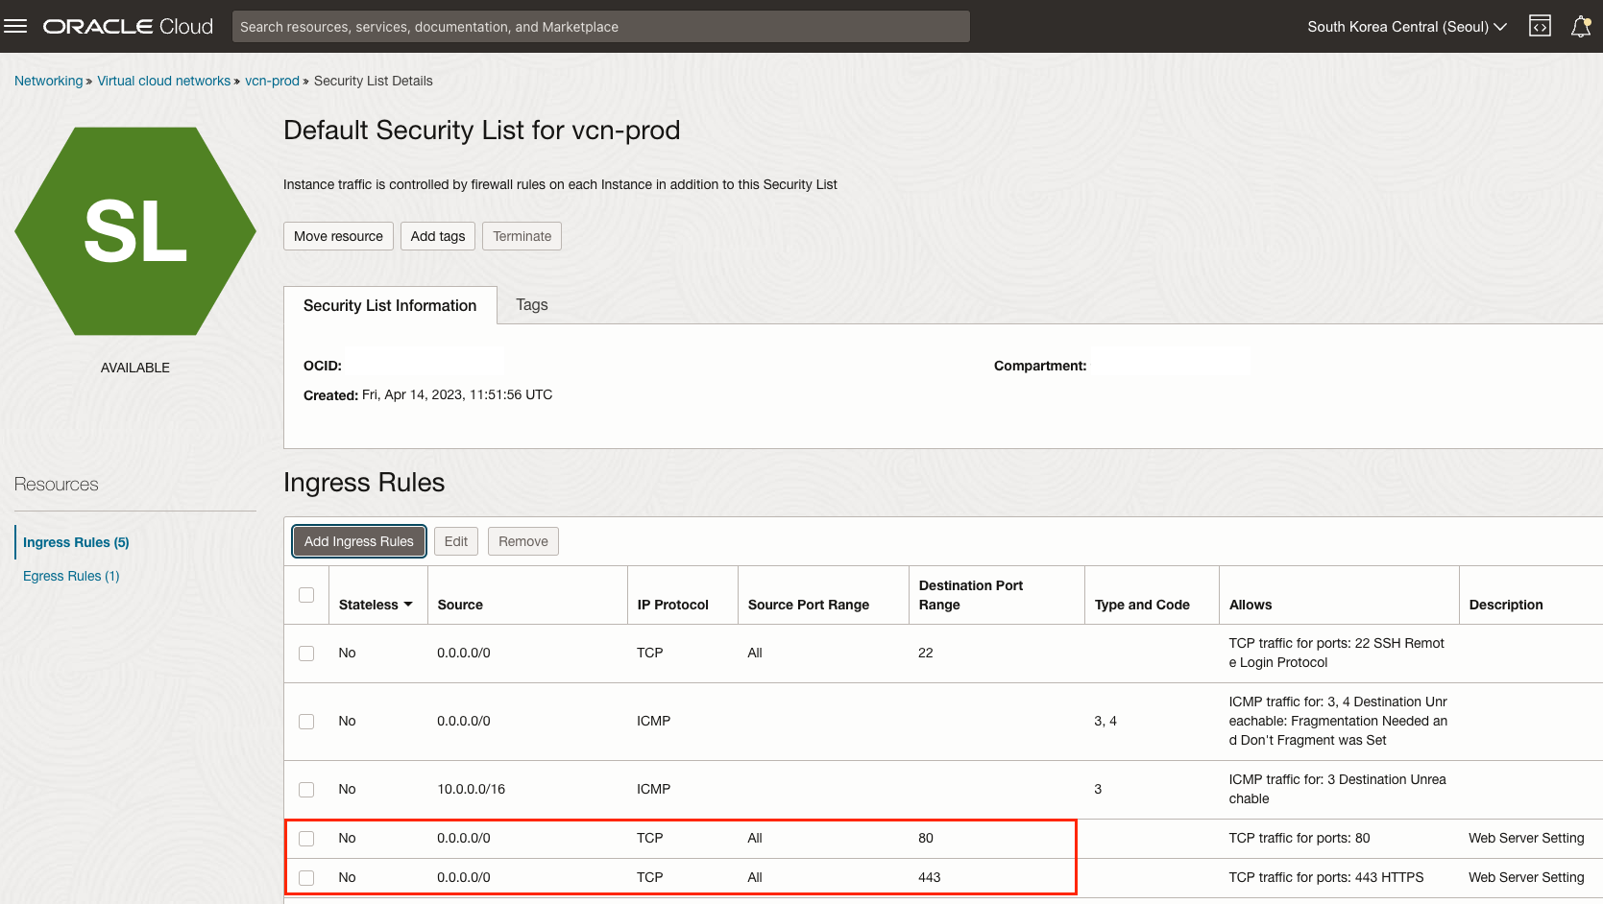Viewport: 1603px width, 904px height.
Task: Open the hamburger navigation menu
Action: point(15,26)
